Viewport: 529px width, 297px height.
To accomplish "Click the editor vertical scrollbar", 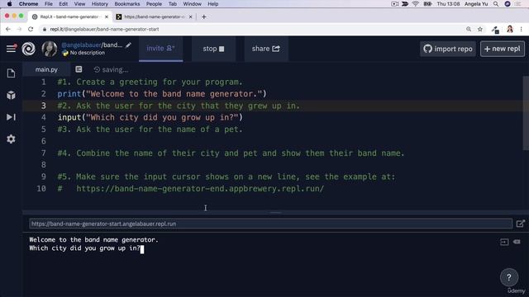I will point(526,113).
